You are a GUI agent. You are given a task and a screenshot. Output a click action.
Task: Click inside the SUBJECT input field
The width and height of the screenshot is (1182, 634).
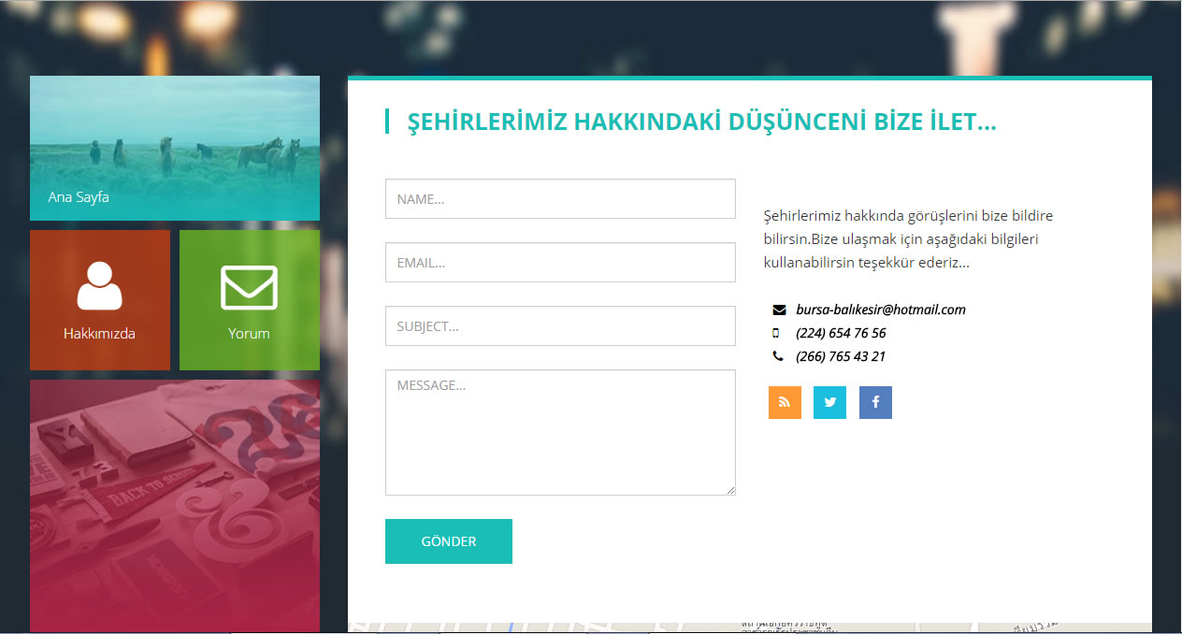click(559, 325)
